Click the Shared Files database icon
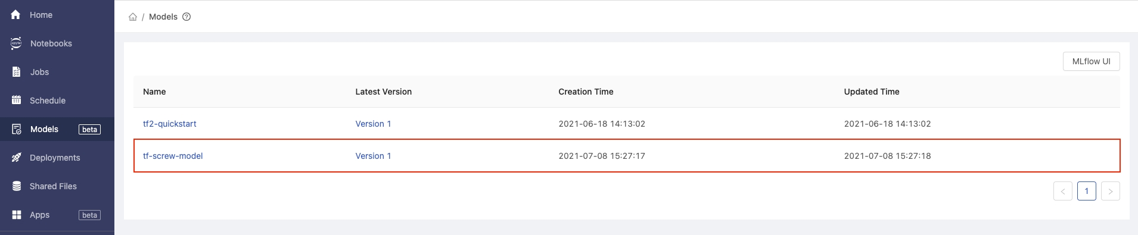The image size is (1138, 235). [16, 186]
